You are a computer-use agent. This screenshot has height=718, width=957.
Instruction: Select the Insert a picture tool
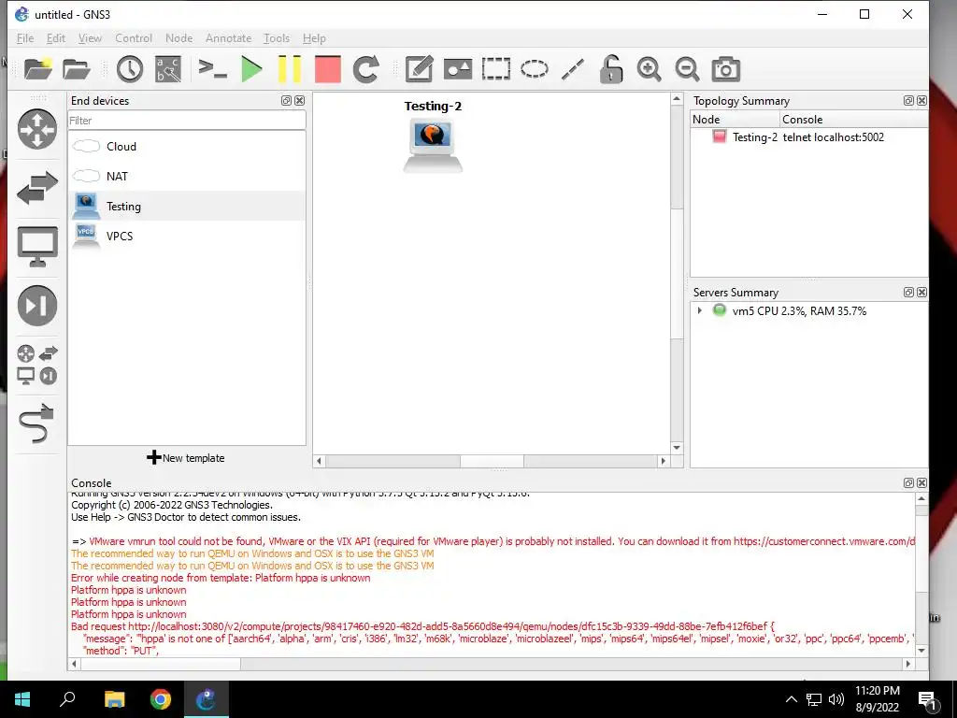coord(458,69)
